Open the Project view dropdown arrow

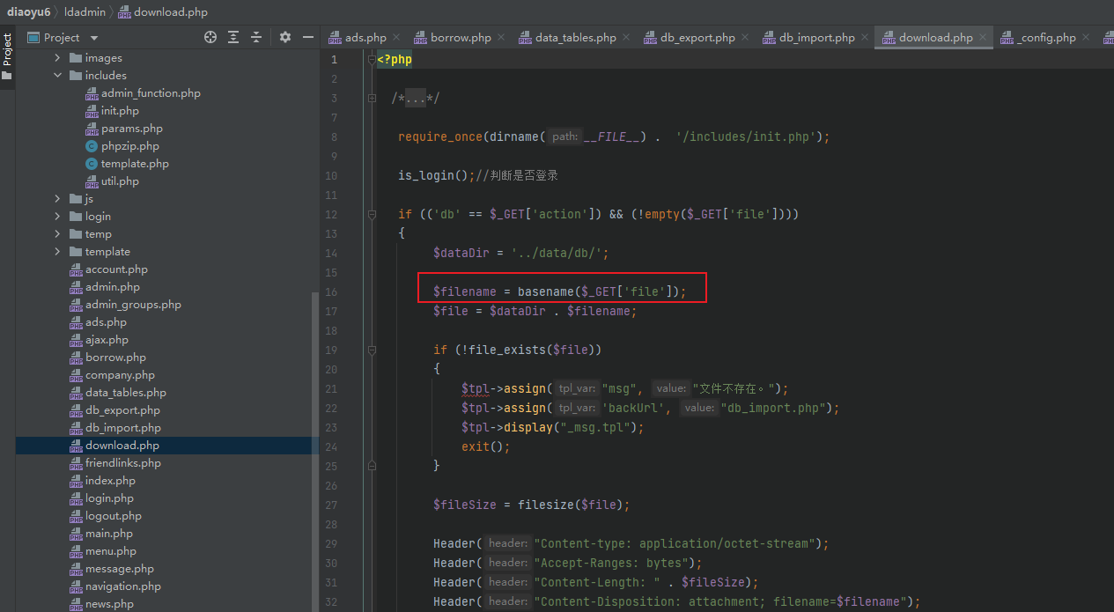pyautogui.click(x=94, y=38)
